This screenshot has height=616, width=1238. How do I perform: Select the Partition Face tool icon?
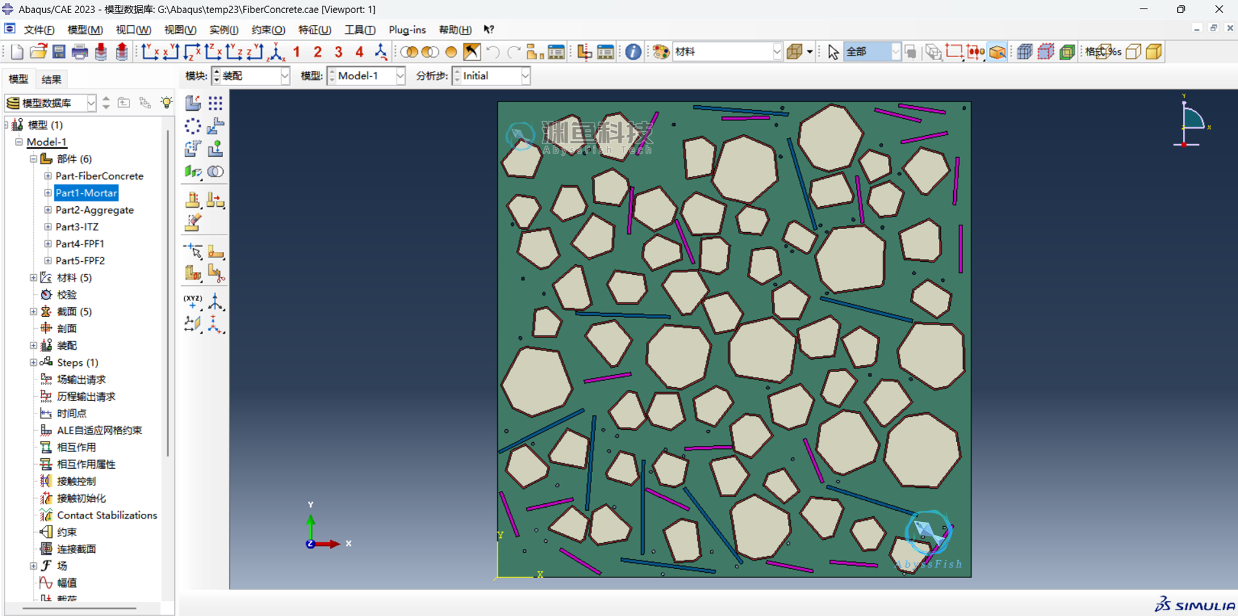pos(216,251)
